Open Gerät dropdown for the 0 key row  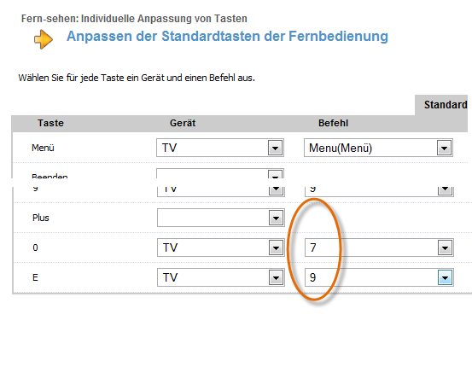221,247
